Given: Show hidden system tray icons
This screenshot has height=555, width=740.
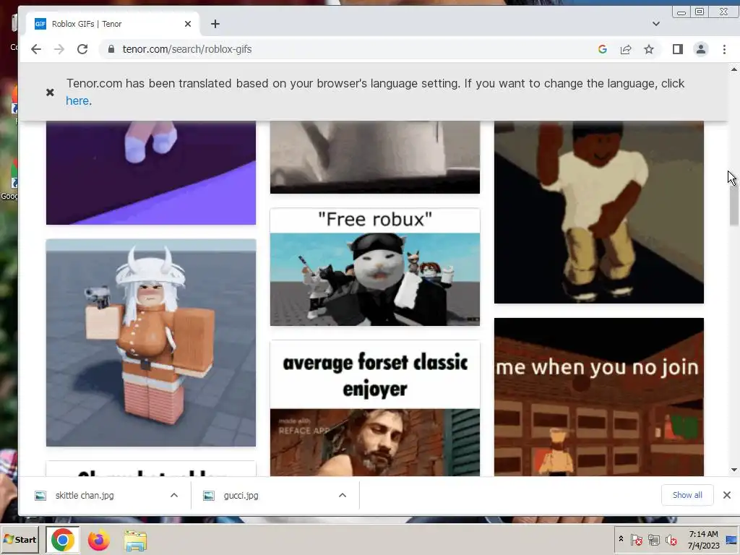Looking at the screenshot, I should click(x=621, y=539).
